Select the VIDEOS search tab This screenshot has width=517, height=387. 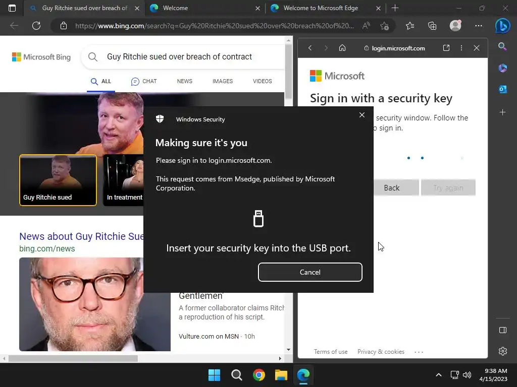click(x=263, y=81)
